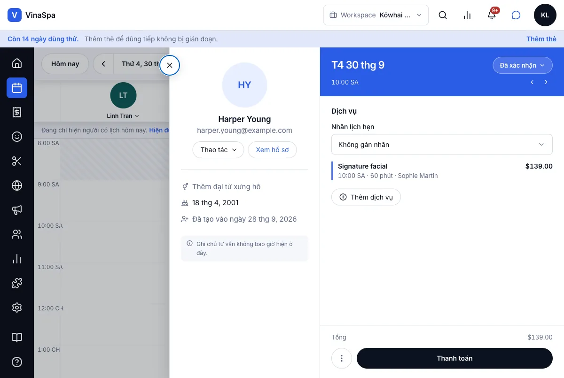Click the Xem hồ sơ button
The height and width of the screenshot is (378, 564).
(273, 150)
